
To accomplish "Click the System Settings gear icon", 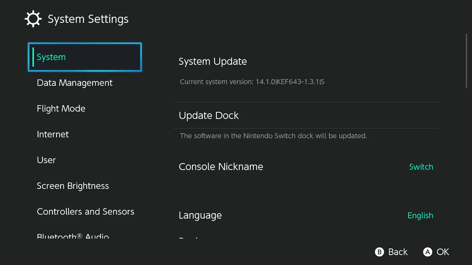I will click(33, 19).
